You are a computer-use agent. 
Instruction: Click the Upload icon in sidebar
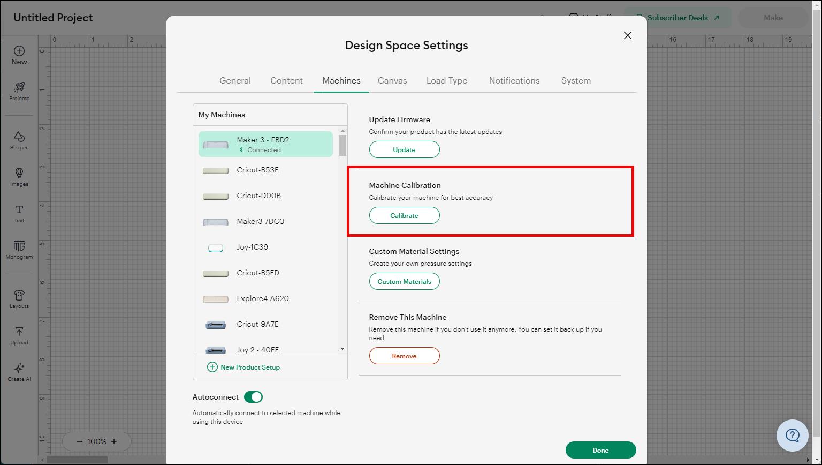click(19, 332)
